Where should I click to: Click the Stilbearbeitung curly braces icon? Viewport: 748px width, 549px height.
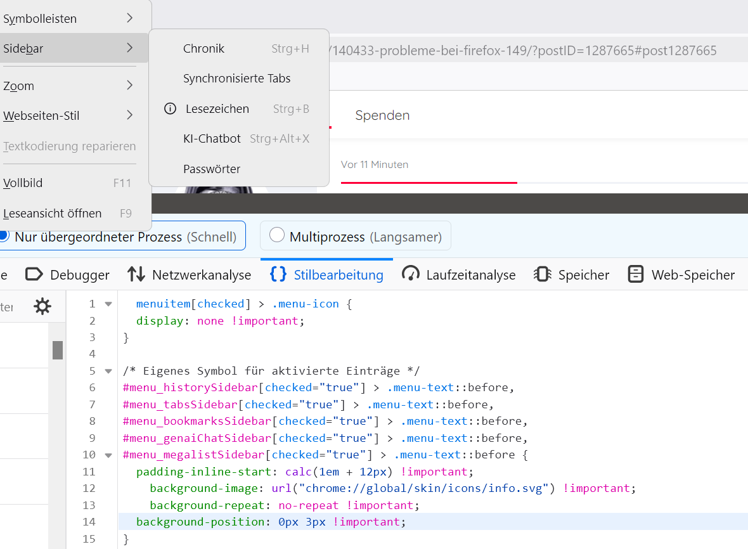278,274
